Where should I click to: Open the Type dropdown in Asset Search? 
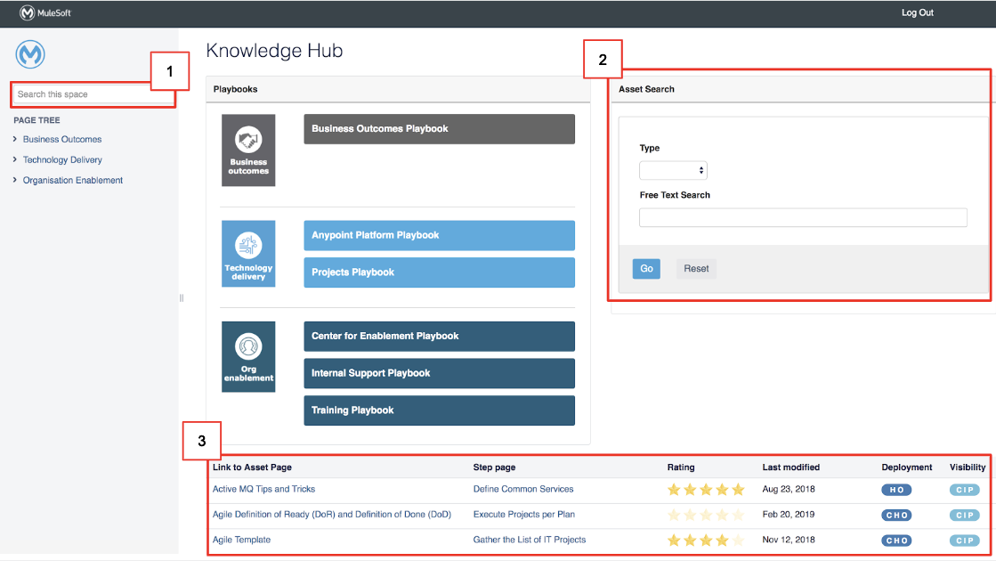(x=674, y=170)
